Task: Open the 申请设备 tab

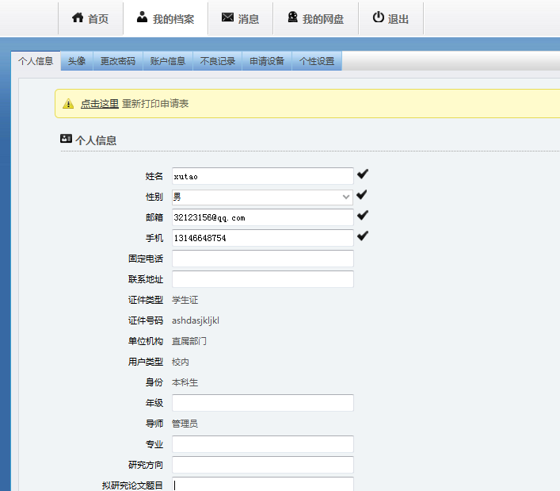Action: tap(267, 61)
